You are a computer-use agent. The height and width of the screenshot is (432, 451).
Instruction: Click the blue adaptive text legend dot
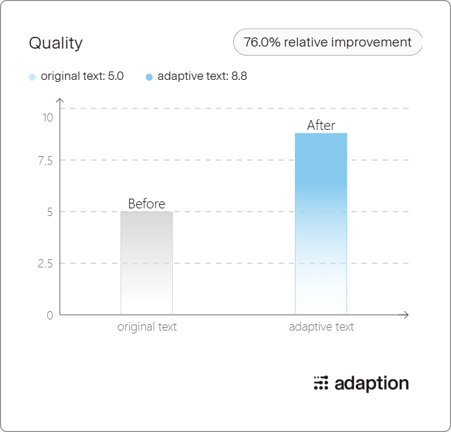[x=149, y=77]
